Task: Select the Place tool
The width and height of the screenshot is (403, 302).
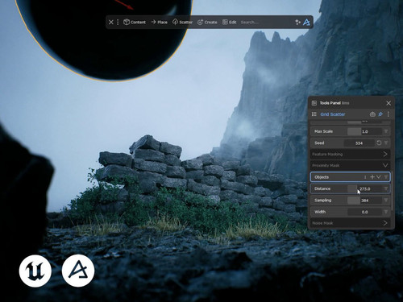Action: [x=159, y=22]
